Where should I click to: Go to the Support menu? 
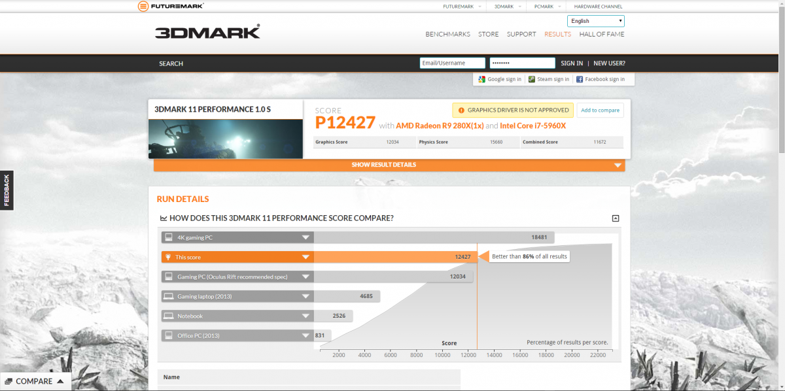(521, 34)
